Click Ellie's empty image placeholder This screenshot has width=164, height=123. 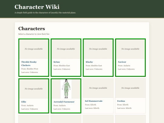click(34, 89)
